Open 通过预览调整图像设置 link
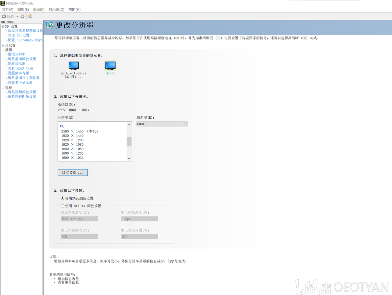 [x=25, y=31]
